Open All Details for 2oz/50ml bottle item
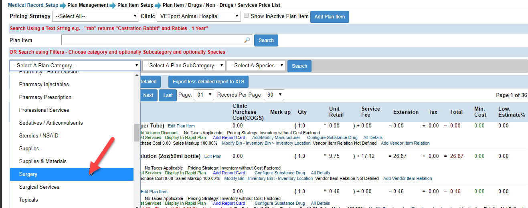 (320, 173)
